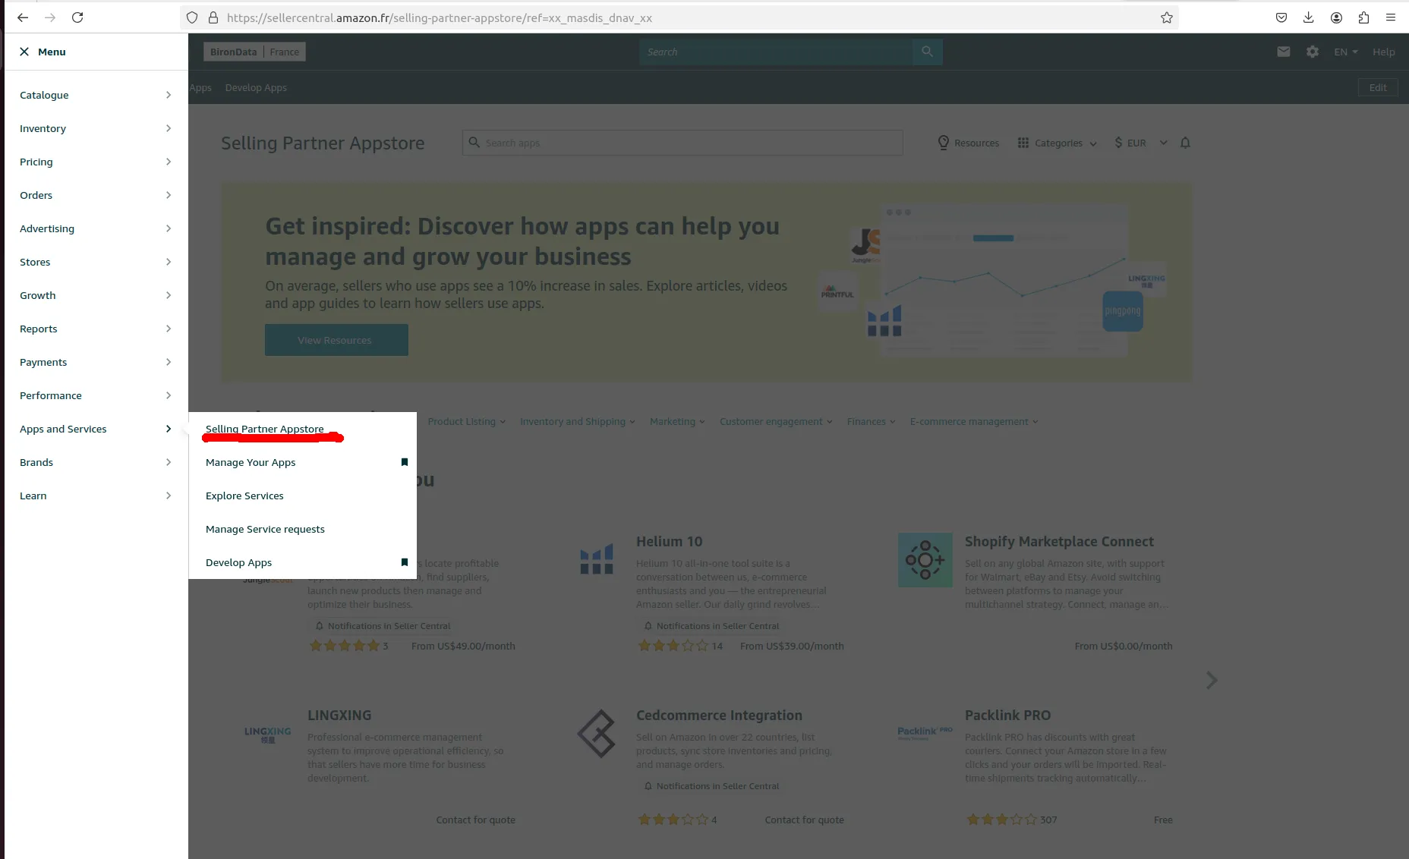Image resolution: width=1409 pixels, height=859 pixels.
Task: Click the appstore notifications bell icon
Action: pos(1185,143)
